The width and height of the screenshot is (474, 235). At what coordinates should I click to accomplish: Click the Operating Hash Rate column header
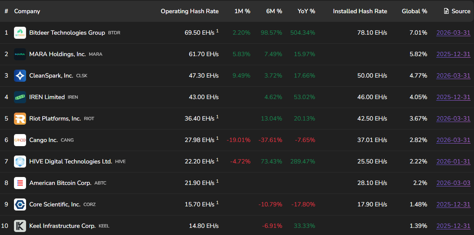pos(190,11)
